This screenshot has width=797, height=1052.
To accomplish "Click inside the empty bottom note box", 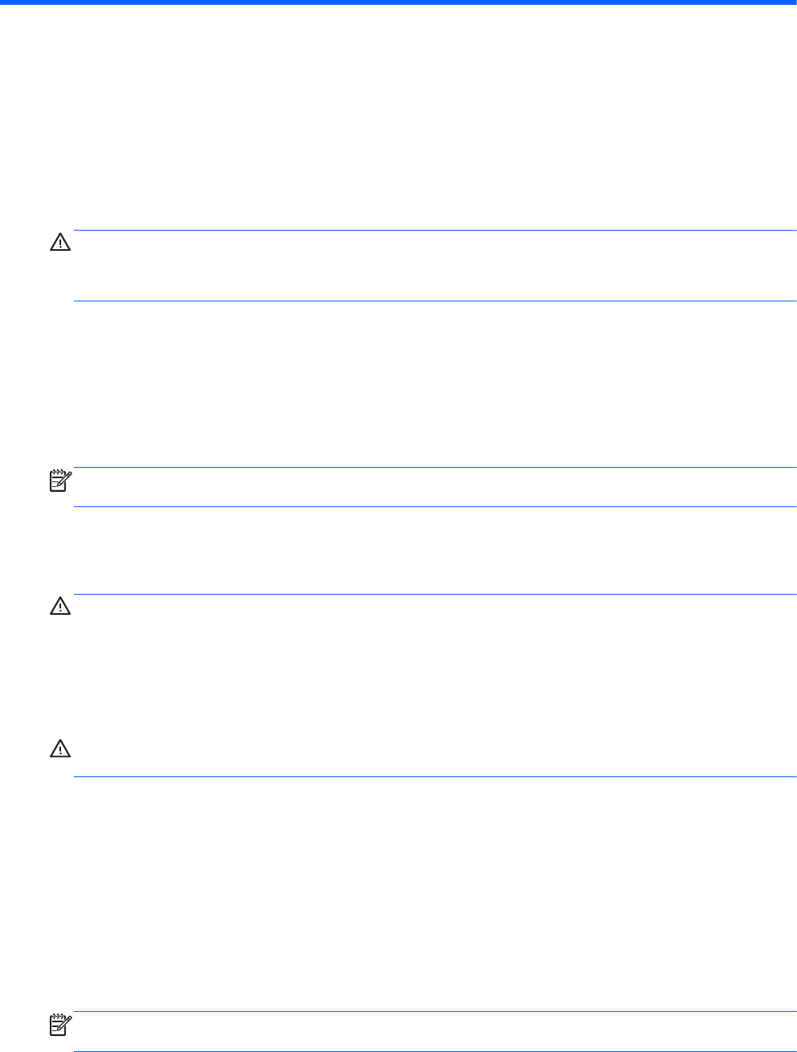I will 434,1032.
